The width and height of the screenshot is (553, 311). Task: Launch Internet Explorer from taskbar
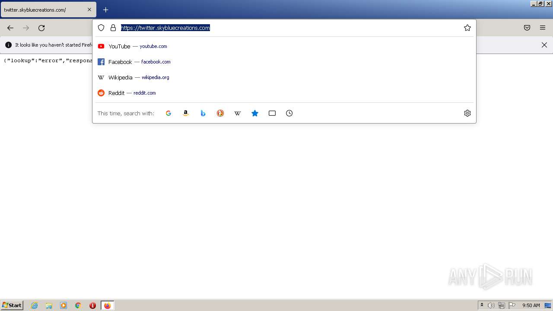pyautogui.click(x=35, y=305)
